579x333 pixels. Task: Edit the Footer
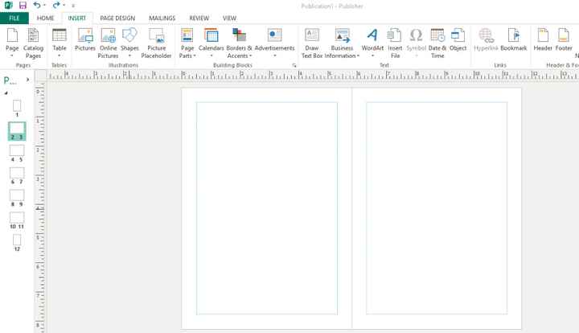tap(564, 40)
